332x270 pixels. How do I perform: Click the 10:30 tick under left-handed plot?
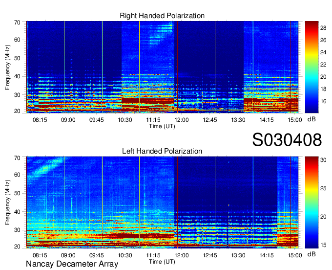[125, 255]
